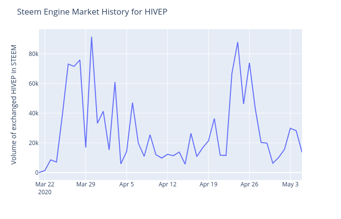Click the line data point at Apr 26
The width and height of the screenshot is (341, 219).
click(249, 63)
